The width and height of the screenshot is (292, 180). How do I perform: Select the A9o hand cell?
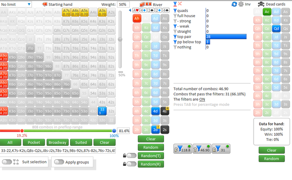tap(4, 57)
